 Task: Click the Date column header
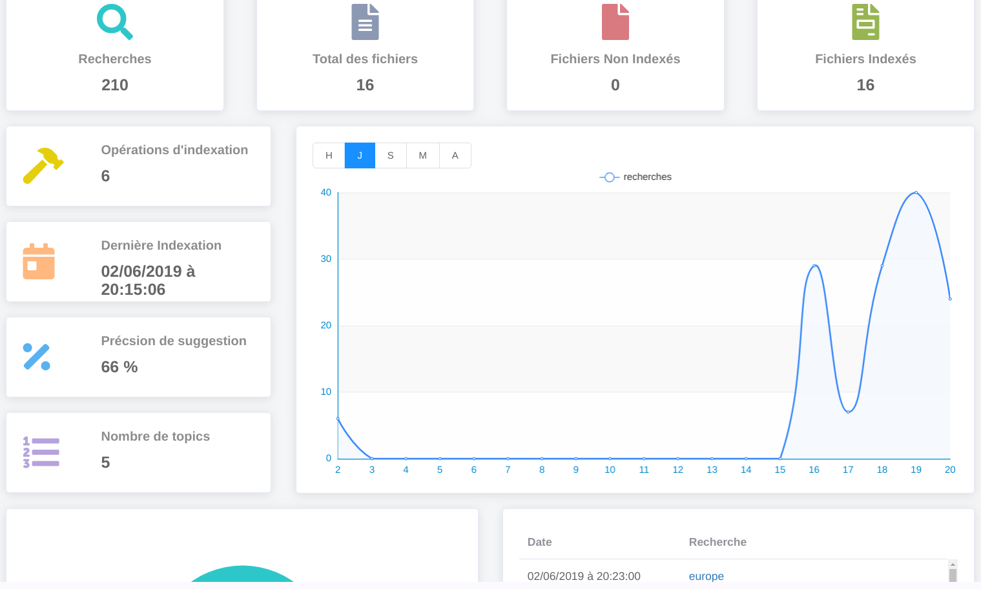tap(539, 542)
